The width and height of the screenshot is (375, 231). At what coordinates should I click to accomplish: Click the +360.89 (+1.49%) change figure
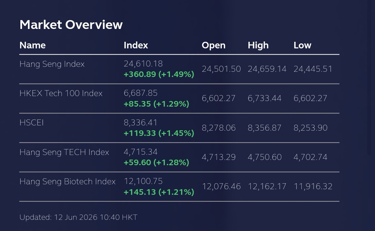[159, 74]
